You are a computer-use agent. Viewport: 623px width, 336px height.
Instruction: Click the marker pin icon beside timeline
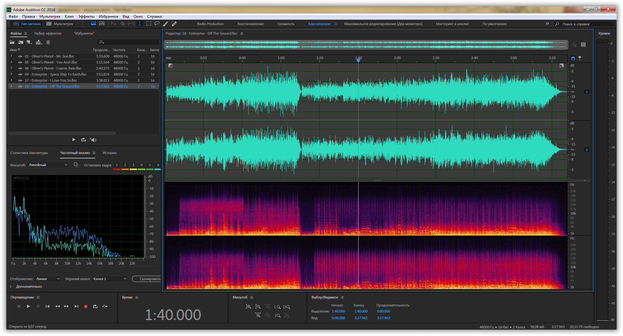[x=580, y=58]
